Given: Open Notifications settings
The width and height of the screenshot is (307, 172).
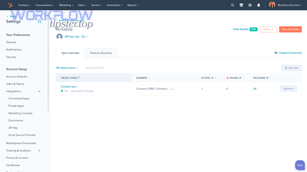Looking at the screenshot, I should 14,49.
